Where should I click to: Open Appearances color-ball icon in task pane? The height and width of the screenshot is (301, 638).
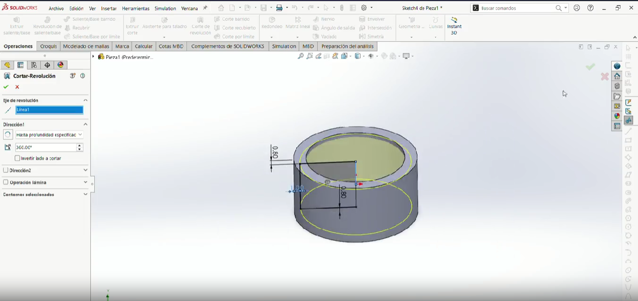pyautogui.click(x=617, y=116)
